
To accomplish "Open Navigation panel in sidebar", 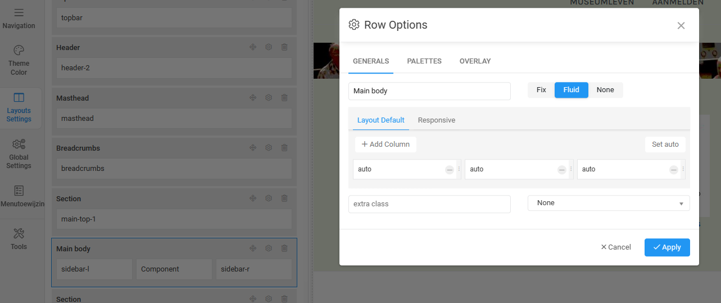I will (x=19, y=19).
